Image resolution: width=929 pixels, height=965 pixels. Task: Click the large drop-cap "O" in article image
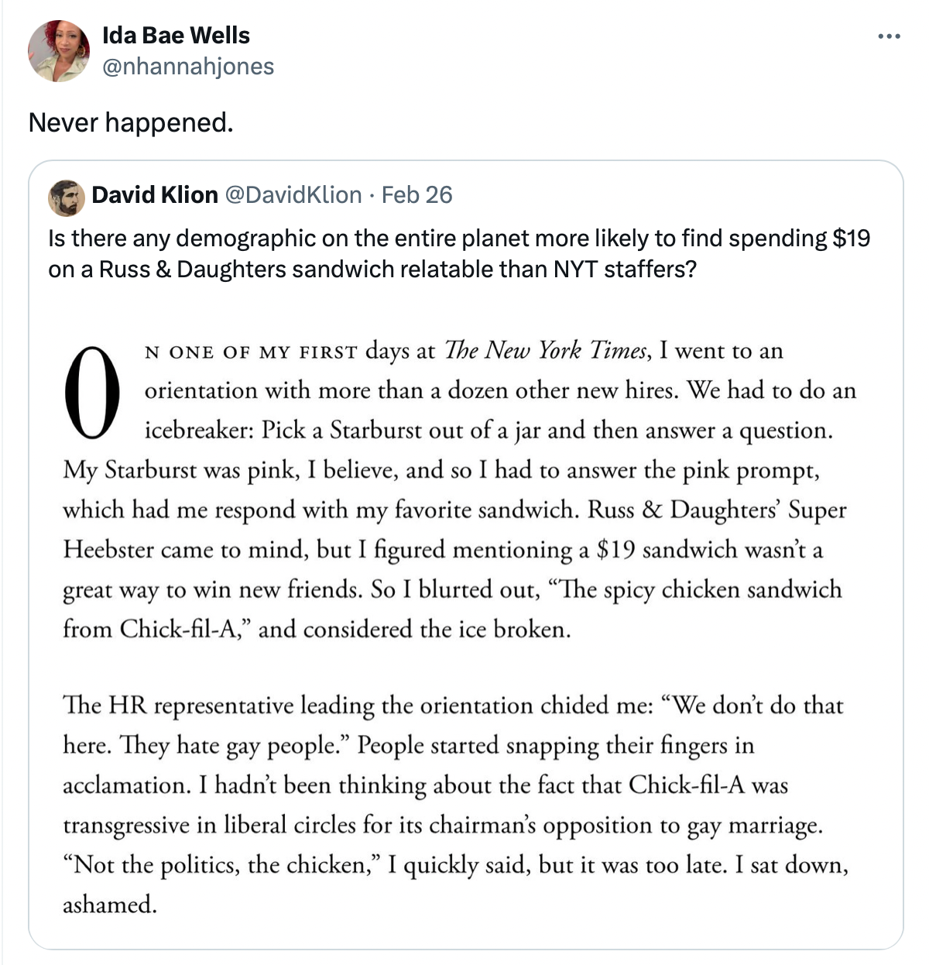click(94, 391)
